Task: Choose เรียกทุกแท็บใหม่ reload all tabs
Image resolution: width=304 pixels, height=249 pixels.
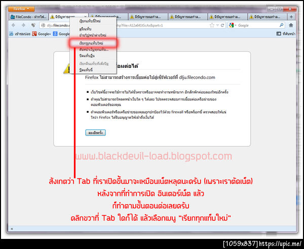Action: tap(93, 43)
